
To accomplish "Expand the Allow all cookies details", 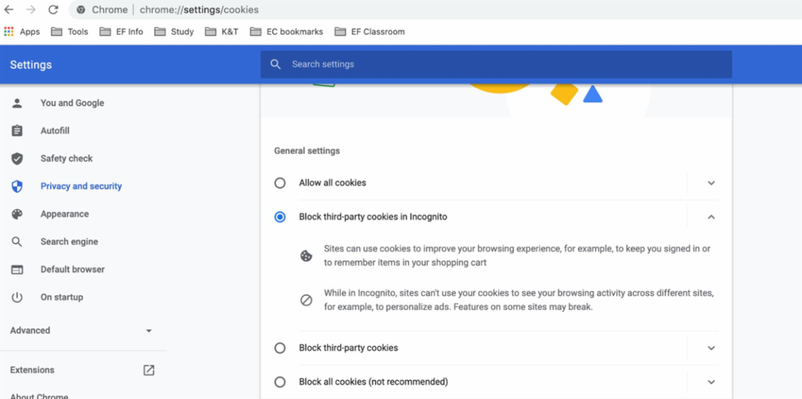I will click(x=711, y=183).
